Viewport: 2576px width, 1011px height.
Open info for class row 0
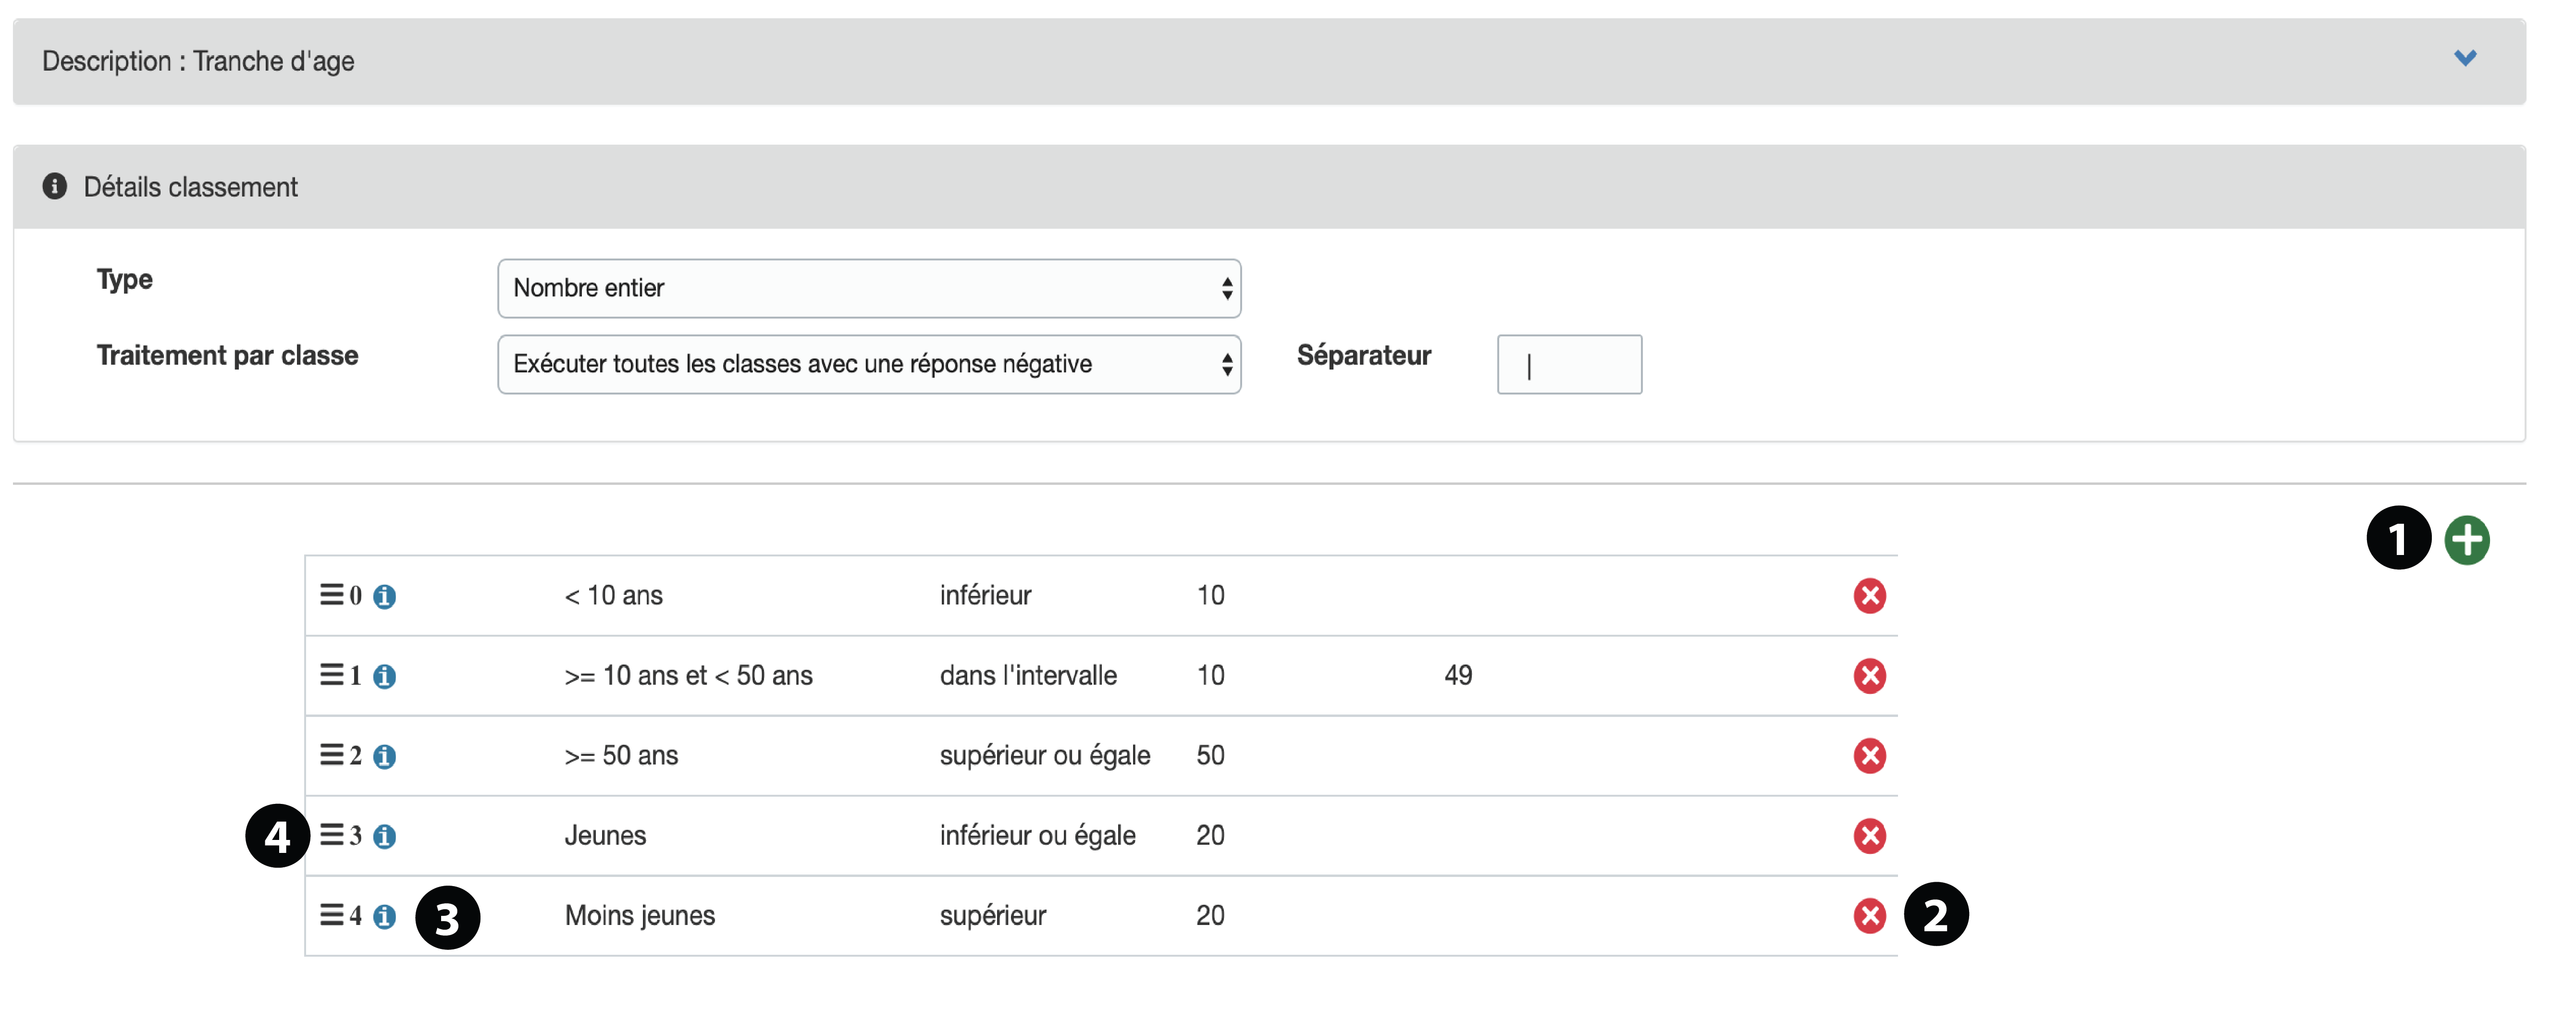point(384,597)
